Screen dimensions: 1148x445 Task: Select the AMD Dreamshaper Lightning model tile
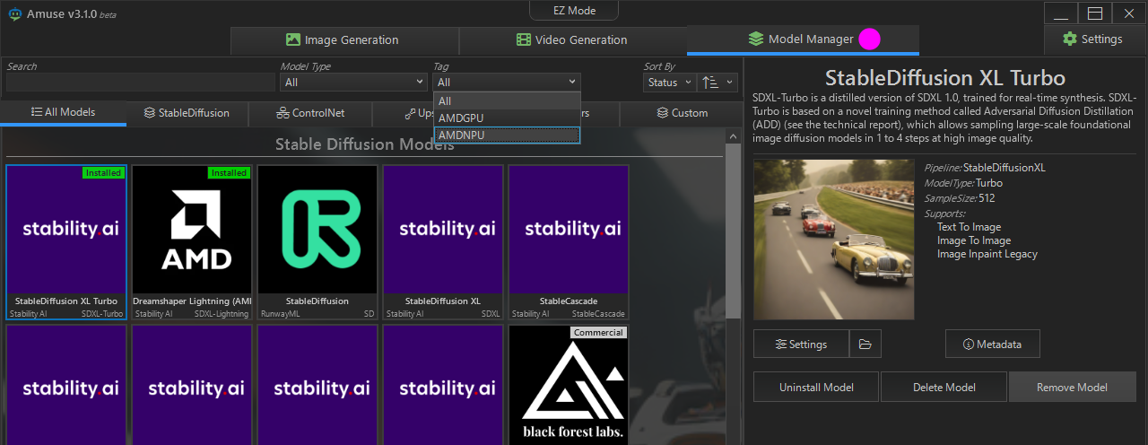pos(192,241)
